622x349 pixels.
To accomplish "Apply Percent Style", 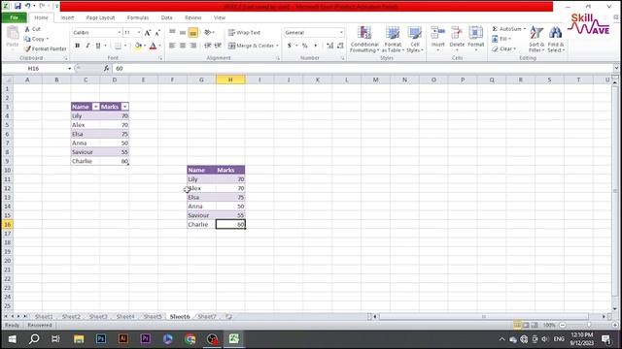I will [304, 46].
